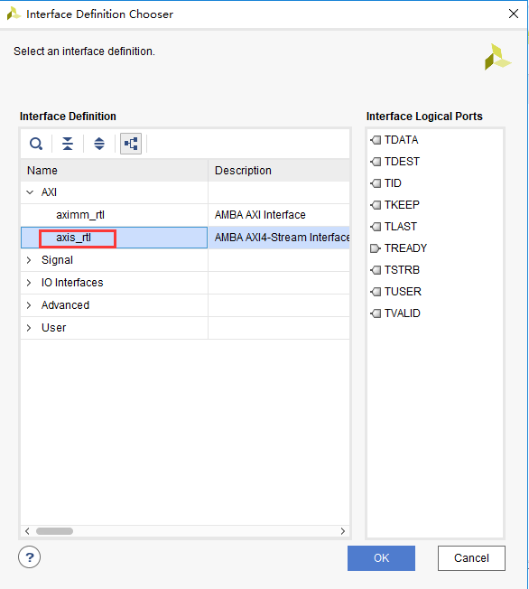Click the horizontal scrollbar thumb
The height and width of the screenshot is (589, 529).
pyautogui.click(x=54, y=531)
